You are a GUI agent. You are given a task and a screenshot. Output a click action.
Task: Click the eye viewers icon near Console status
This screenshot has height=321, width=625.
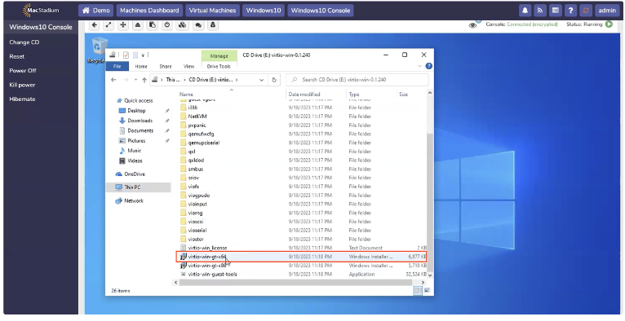point(472,25)
